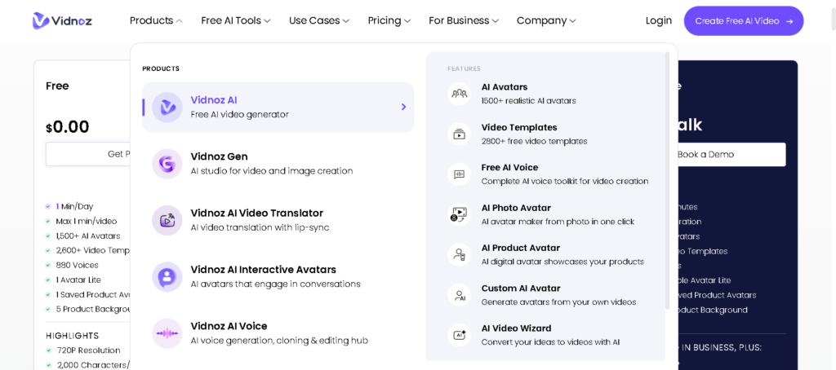This screenshot has height=370, width=836.
Task: Click the features panel scrollbar
Action: (x=668, y=179)
